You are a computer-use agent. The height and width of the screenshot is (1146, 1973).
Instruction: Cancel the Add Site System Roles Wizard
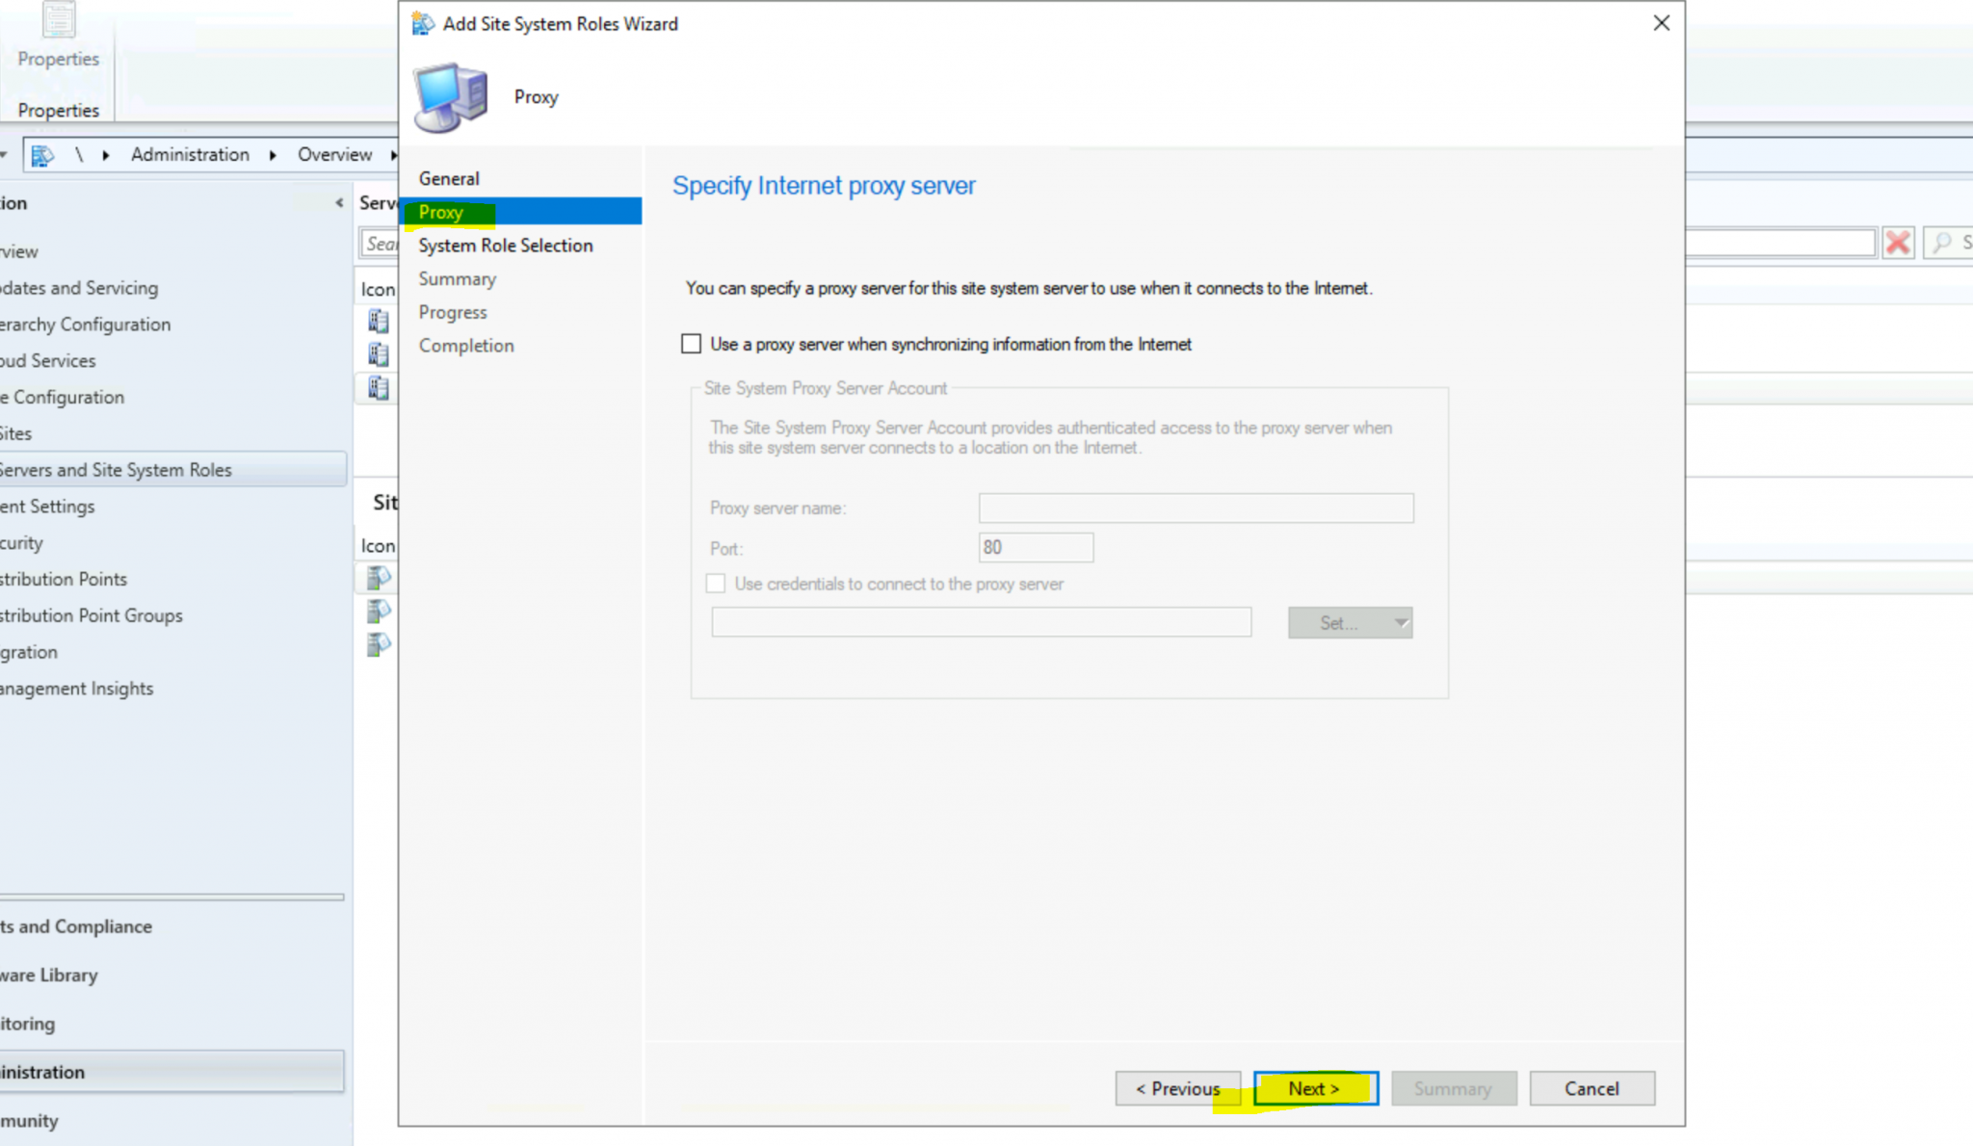(1592, 1088)
